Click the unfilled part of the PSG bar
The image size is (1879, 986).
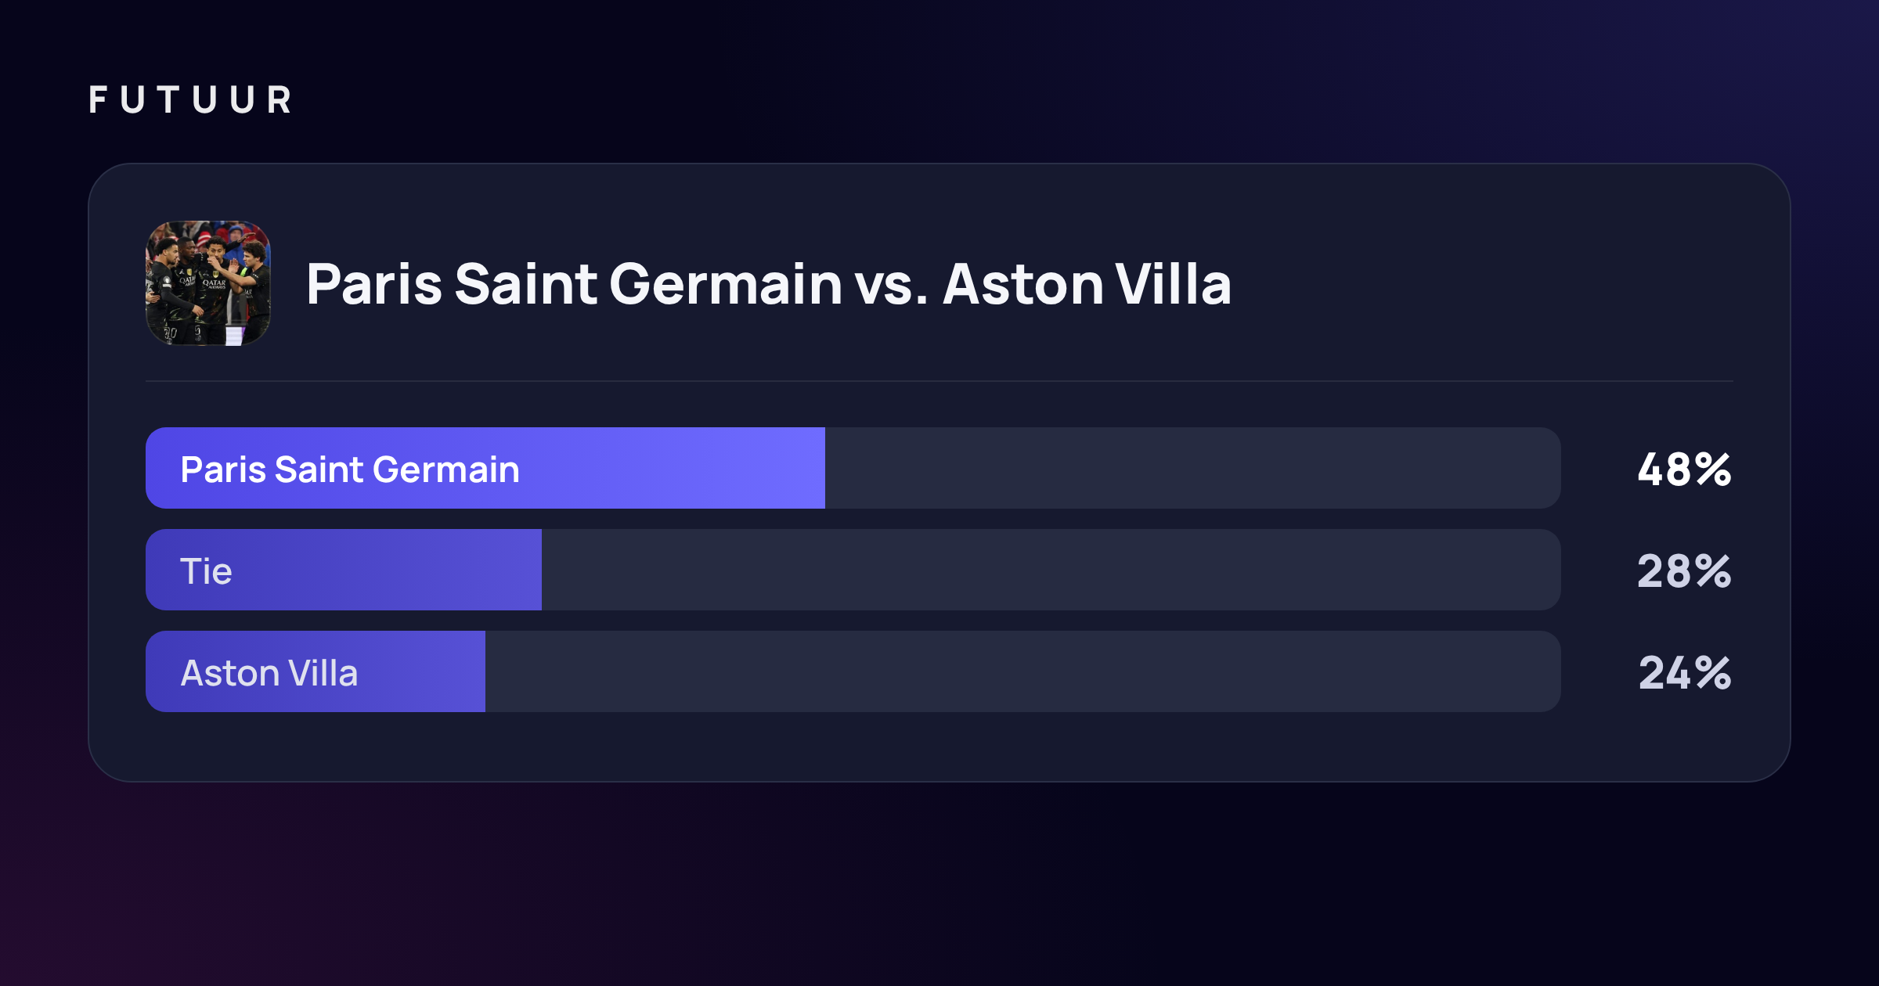[x=1193, y=468]
